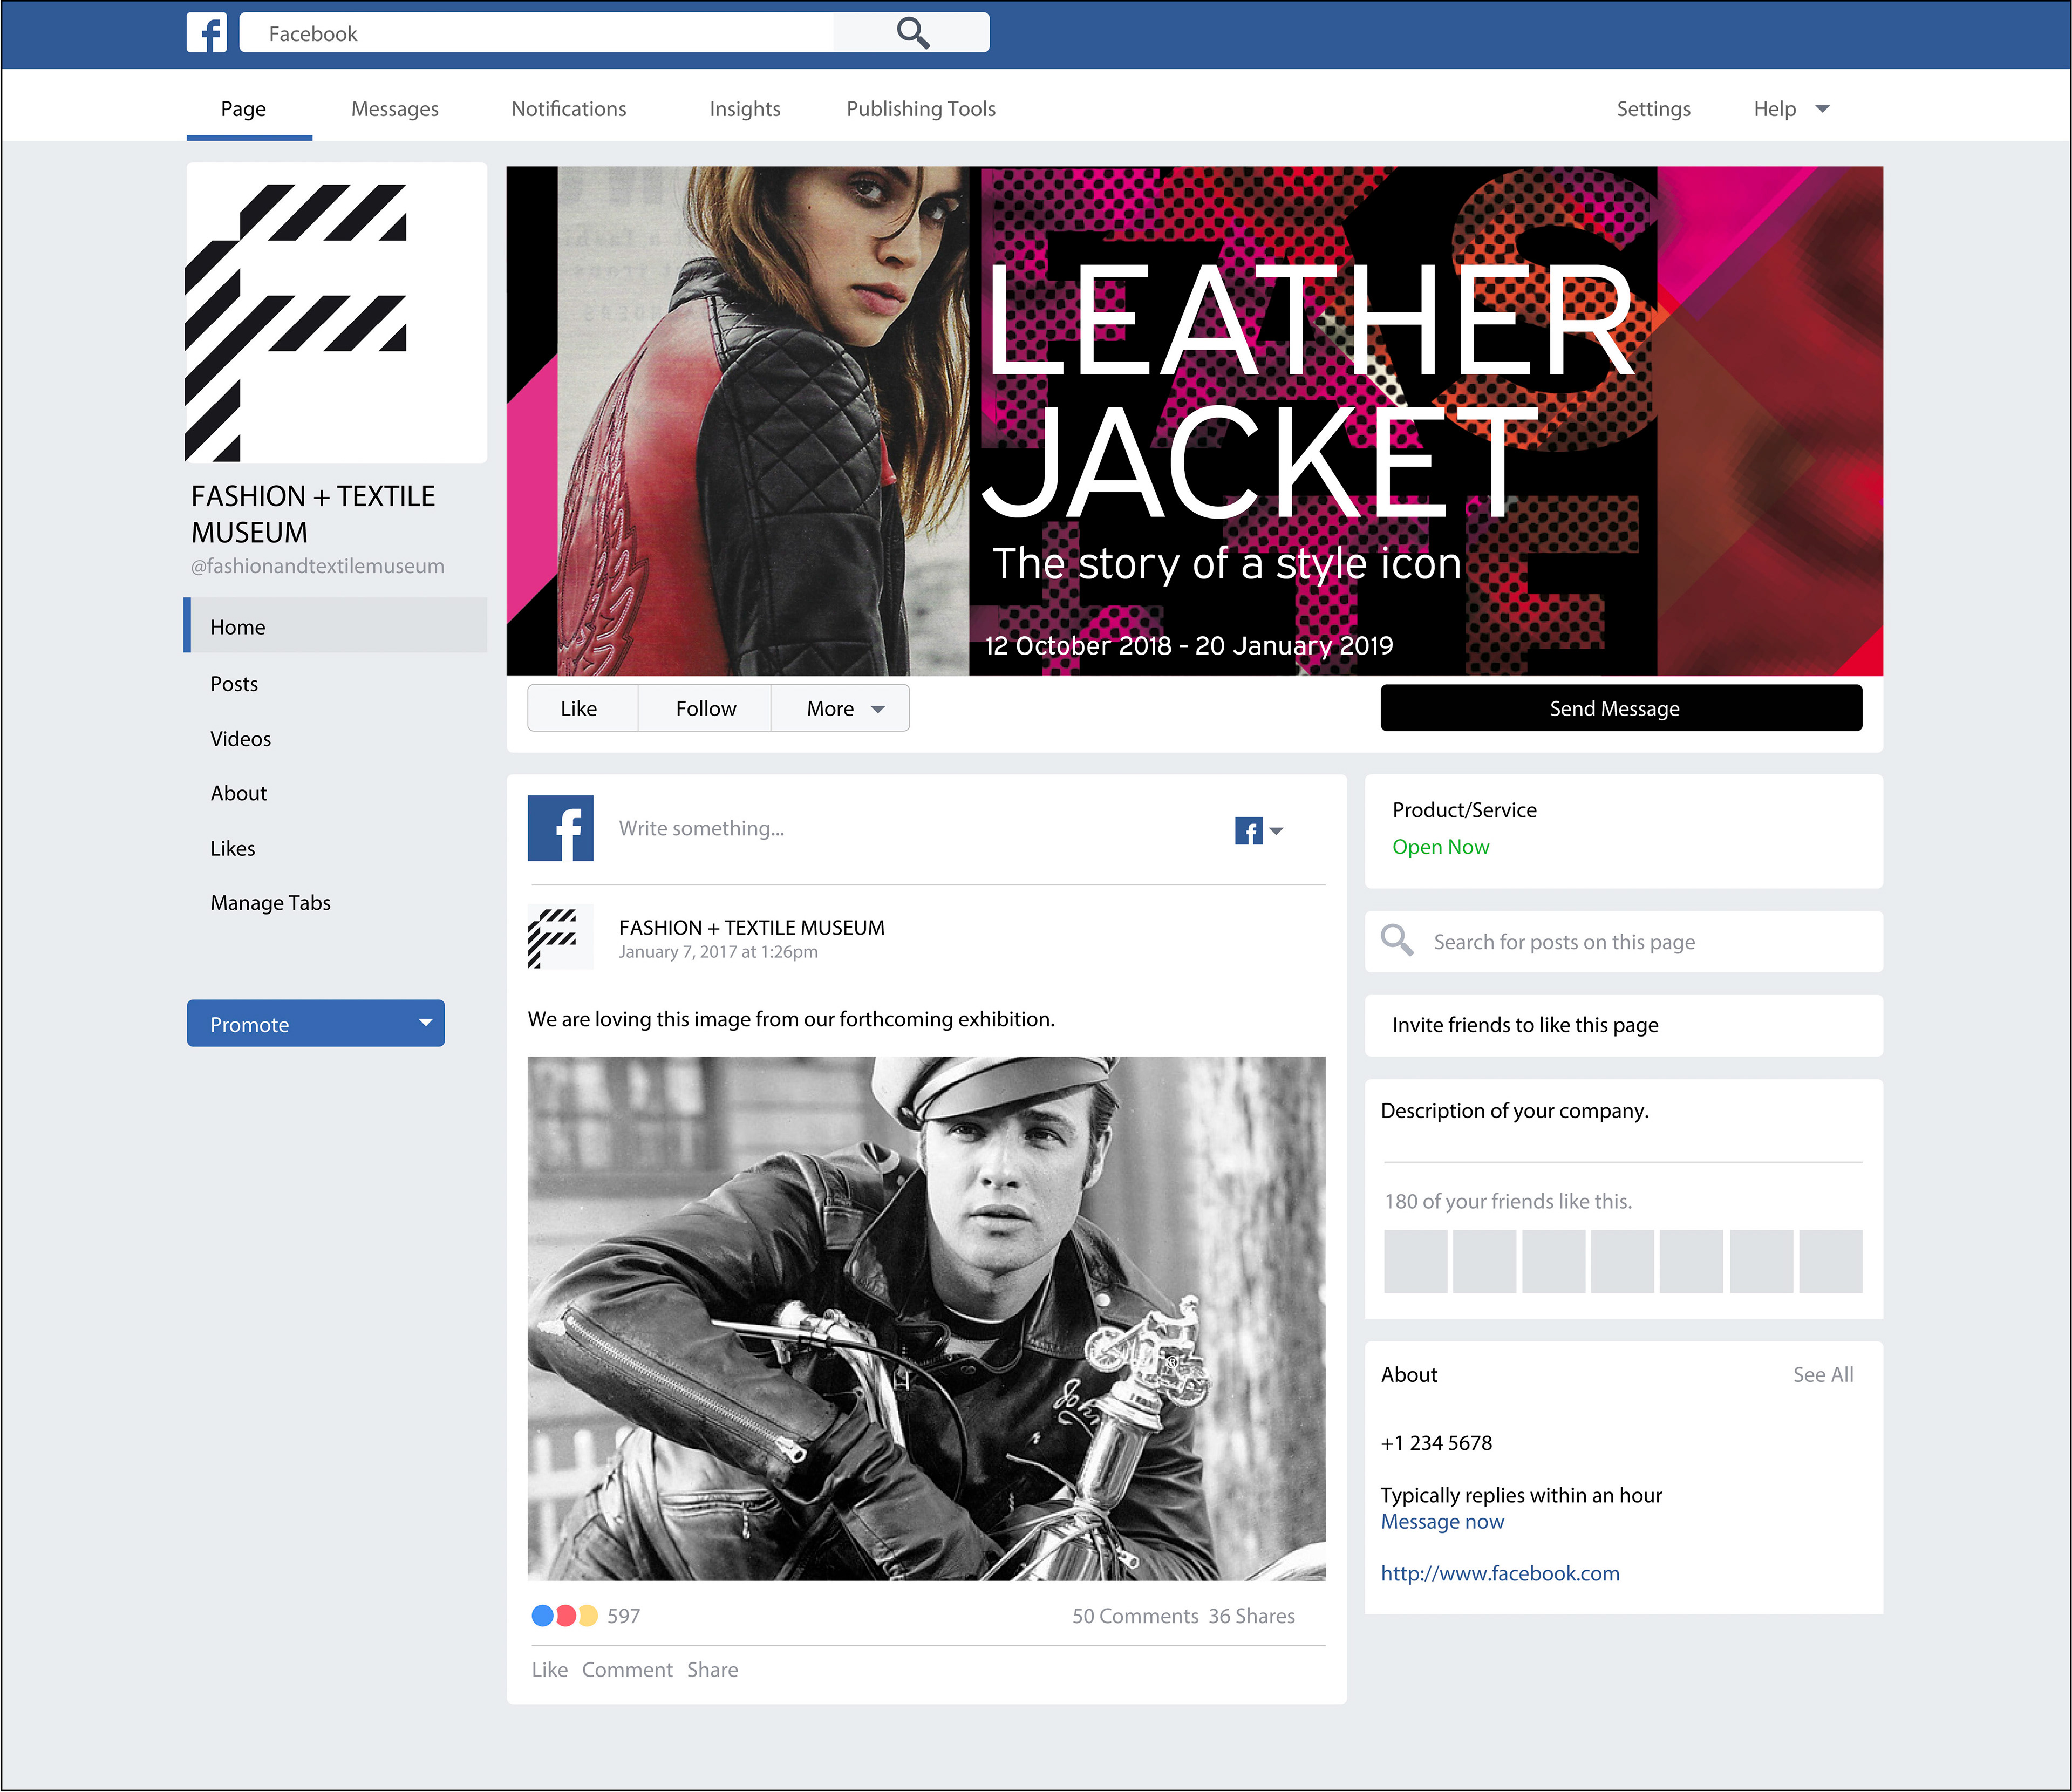
Task: Click the red love reaction icon
Action: point(565,1615)
